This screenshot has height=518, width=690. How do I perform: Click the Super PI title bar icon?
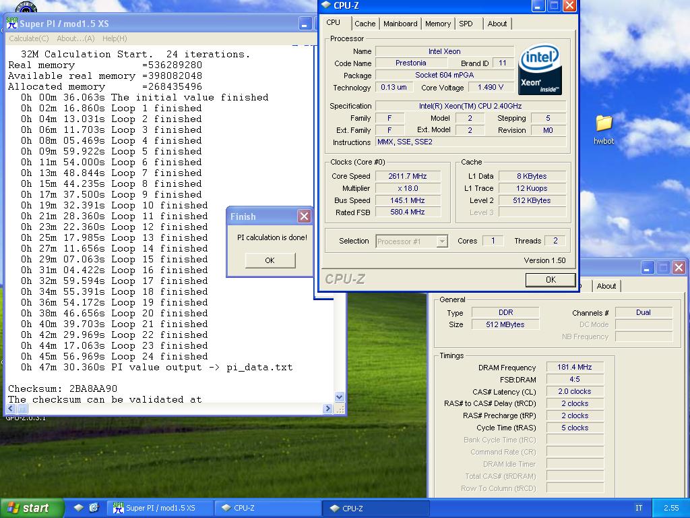[x=11, y=24]
